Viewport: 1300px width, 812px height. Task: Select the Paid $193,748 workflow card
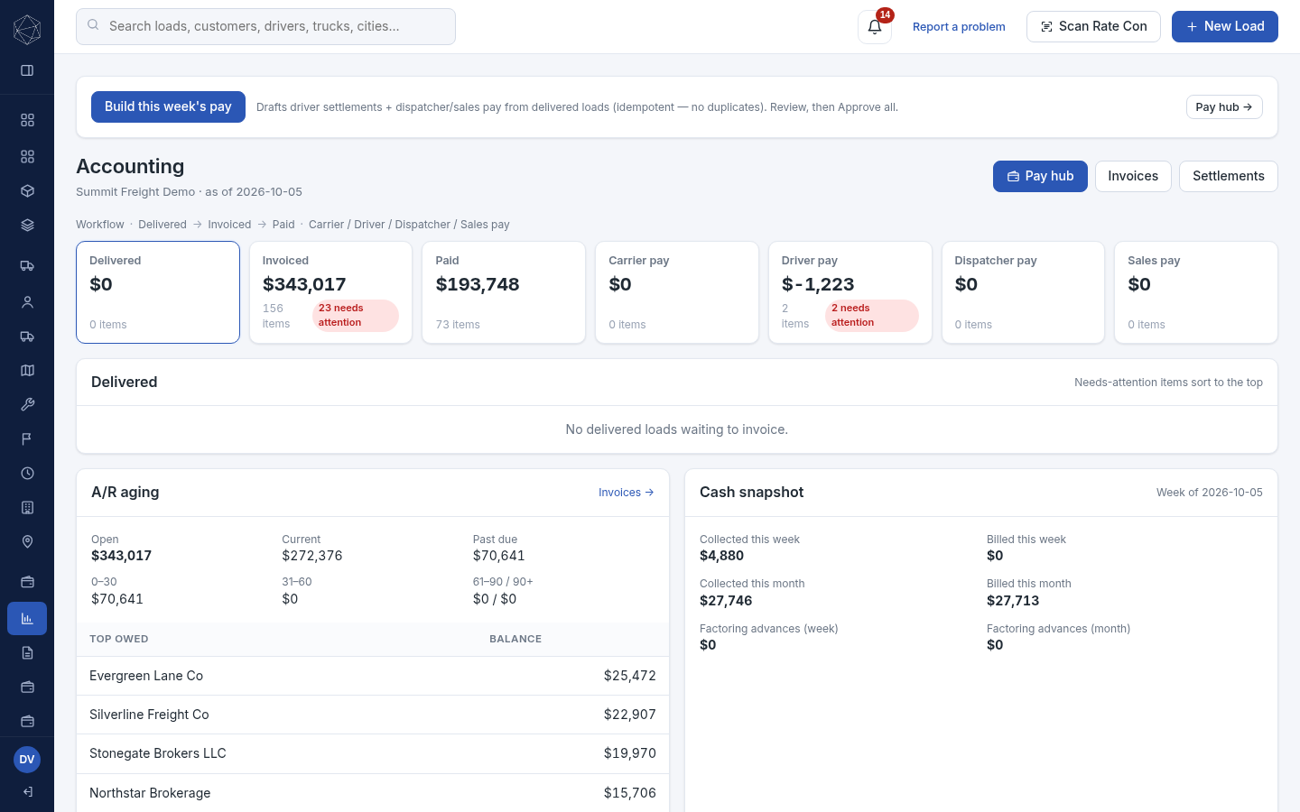[x=504, y=292]
